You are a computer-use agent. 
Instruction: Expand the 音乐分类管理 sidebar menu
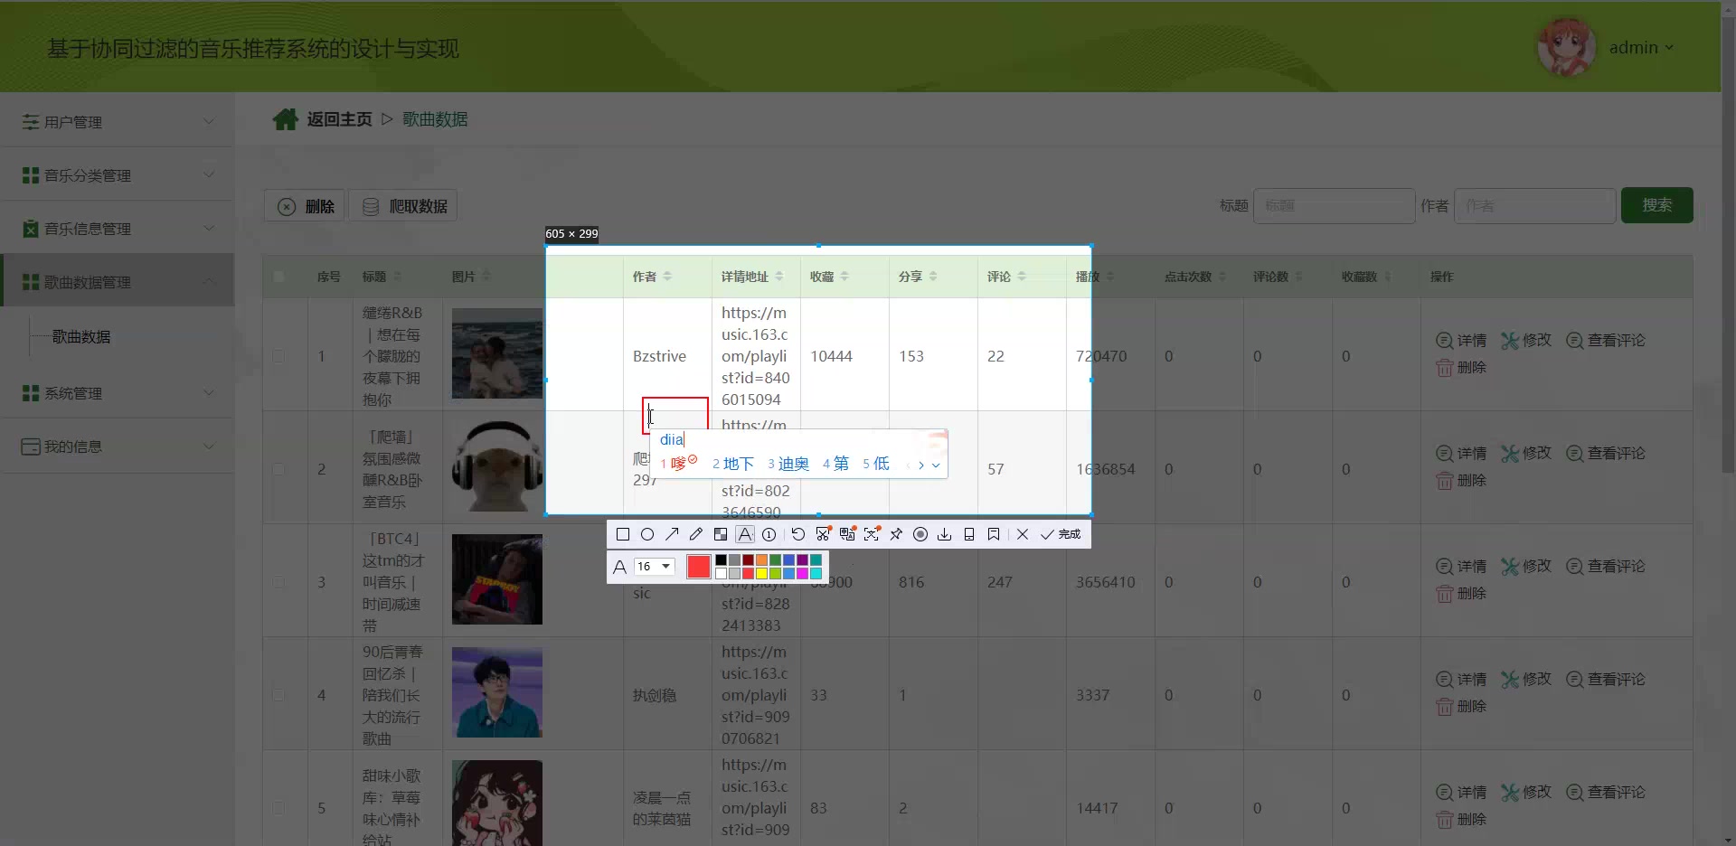(x=118, y=174)
